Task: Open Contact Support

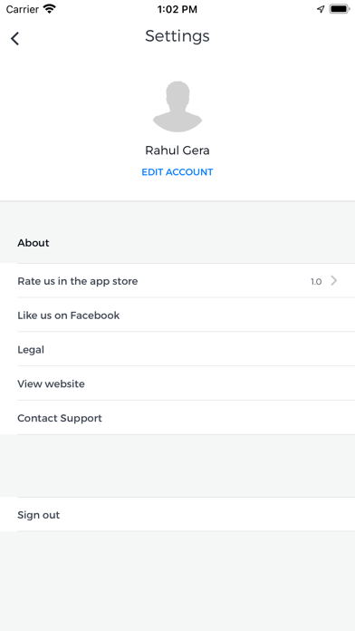Action: click(x=177, y=418)
